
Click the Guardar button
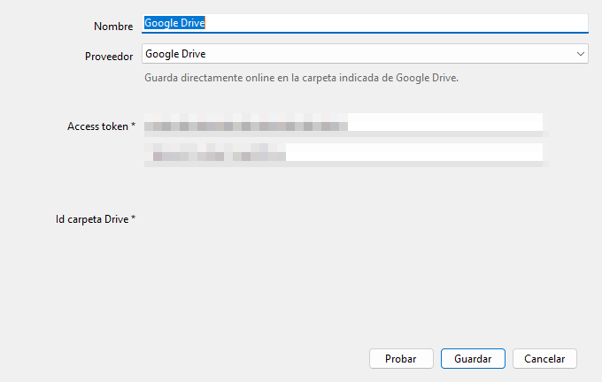point(473,359)
